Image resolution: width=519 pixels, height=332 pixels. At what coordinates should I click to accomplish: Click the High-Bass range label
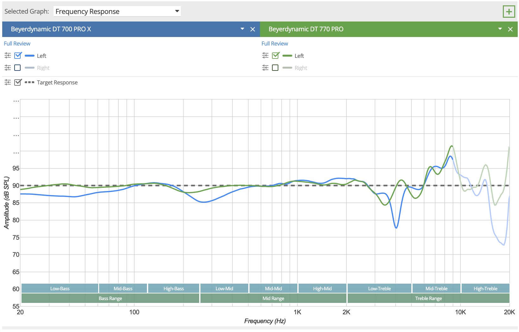[174, 288]
